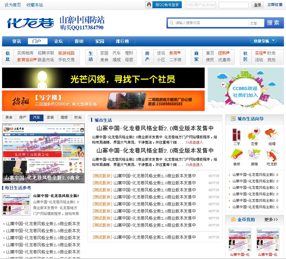The width and height of the screenshot is (286, 259).
Task: Click the first [测试版块] category tag
Action: 102,176
